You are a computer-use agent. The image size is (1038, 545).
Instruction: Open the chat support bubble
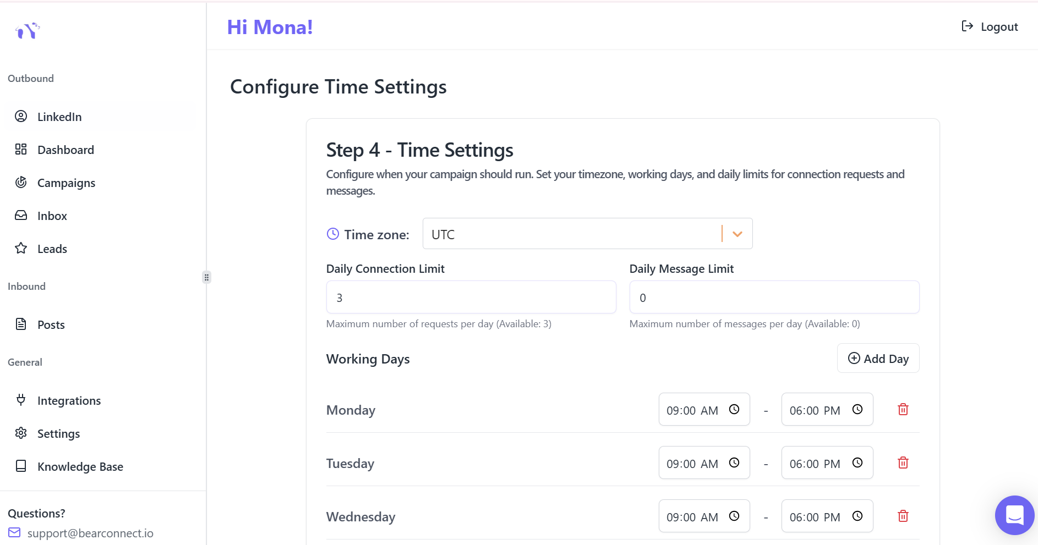pos(1014,515)
